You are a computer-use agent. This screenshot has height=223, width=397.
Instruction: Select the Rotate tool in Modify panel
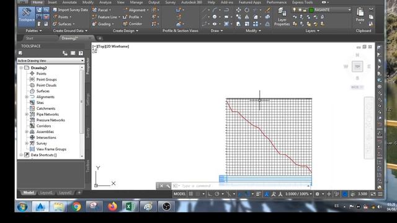point(247,10)
